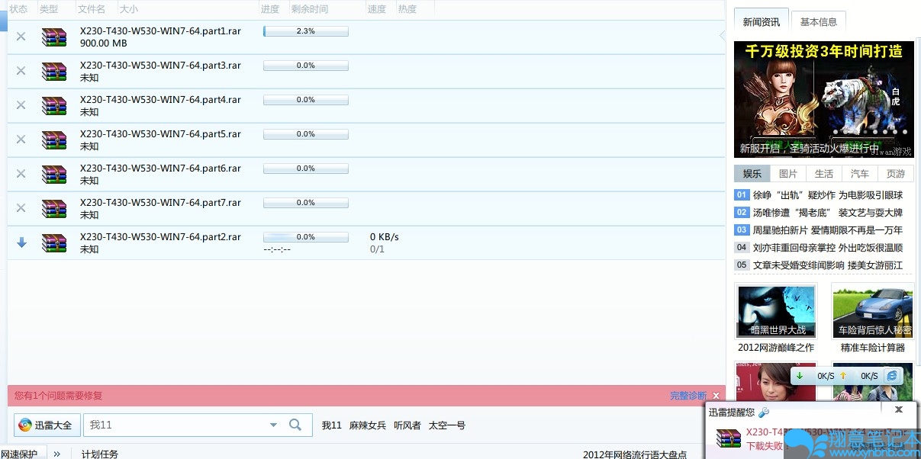Click the status X icon for part6.rar

pos(21,174)
